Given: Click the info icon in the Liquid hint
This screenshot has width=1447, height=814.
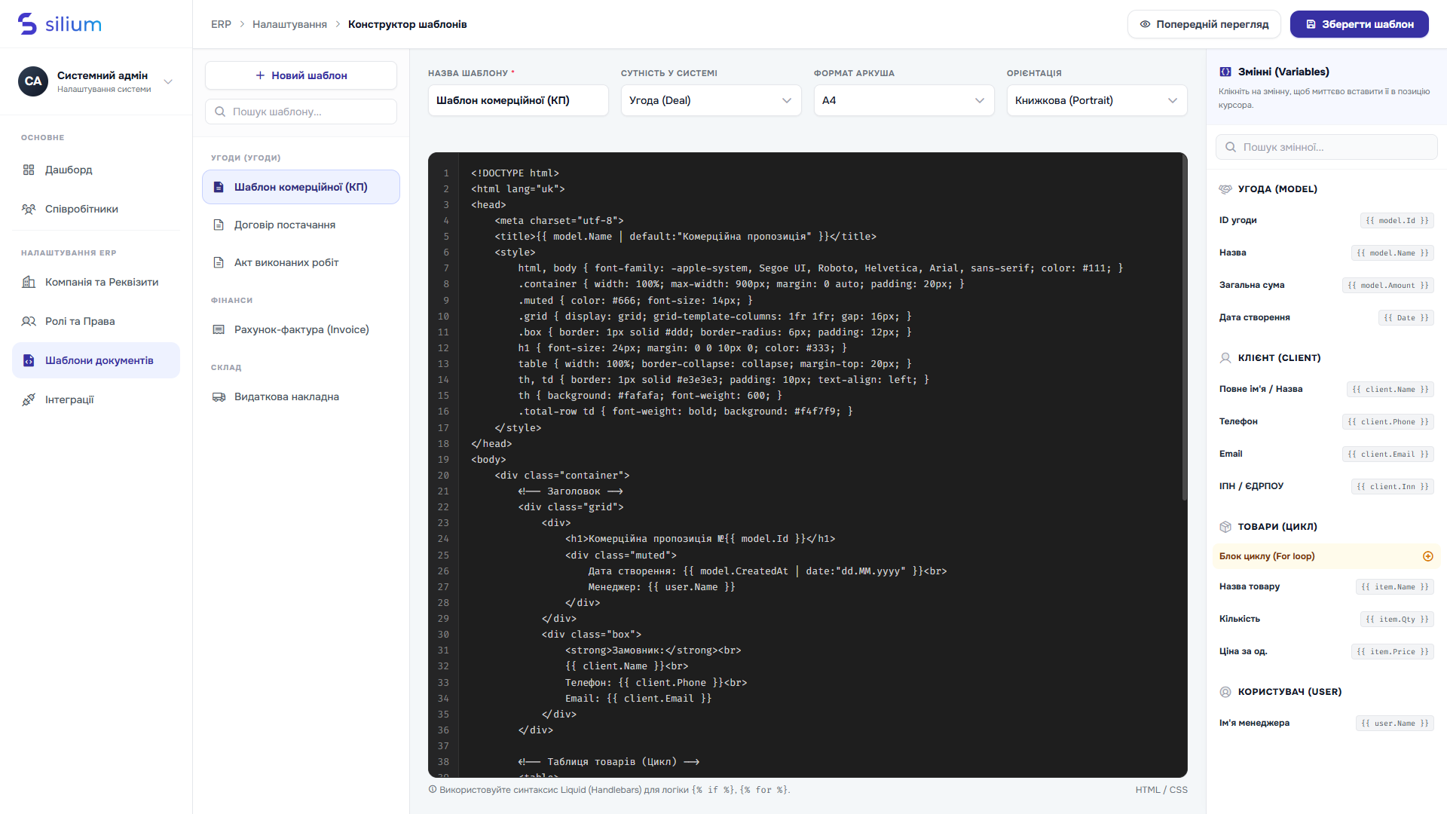Looking at the screenshot, I should click(x=433, y=790).
